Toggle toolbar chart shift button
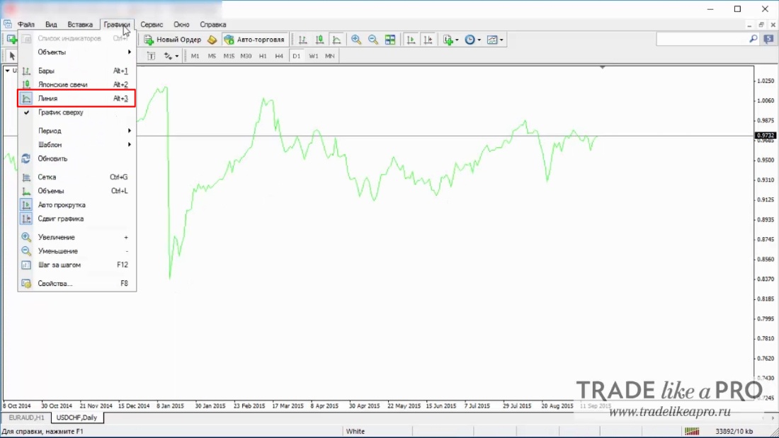 pos(427,40)
